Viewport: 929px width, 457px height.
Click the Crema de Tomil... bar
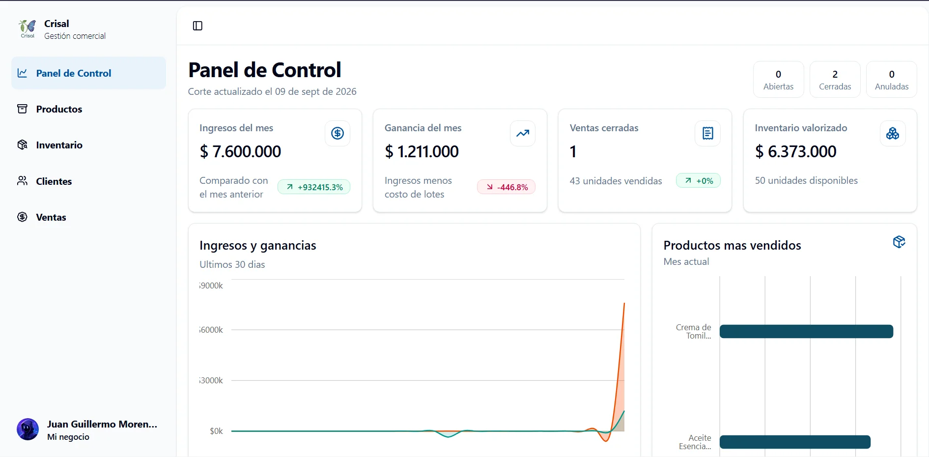(806, 332)
